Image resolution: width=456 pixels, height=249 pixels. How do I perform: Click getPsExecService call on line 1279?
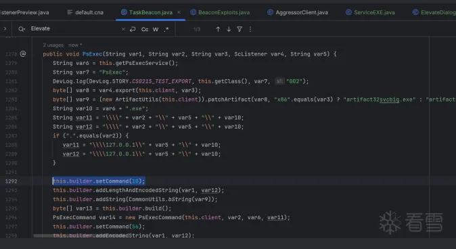tap(143, 63)
